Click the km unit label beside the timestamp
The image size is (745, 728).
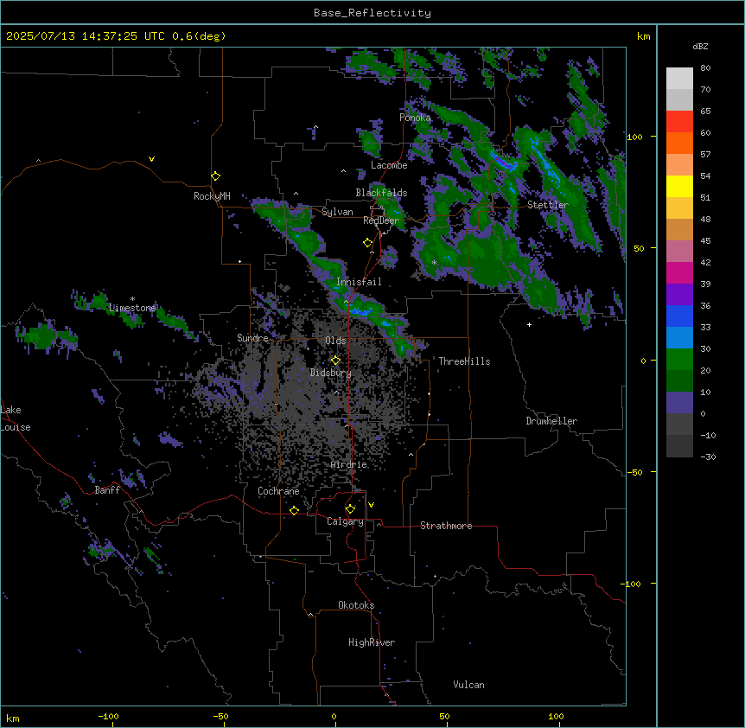[x=644, y=36]
